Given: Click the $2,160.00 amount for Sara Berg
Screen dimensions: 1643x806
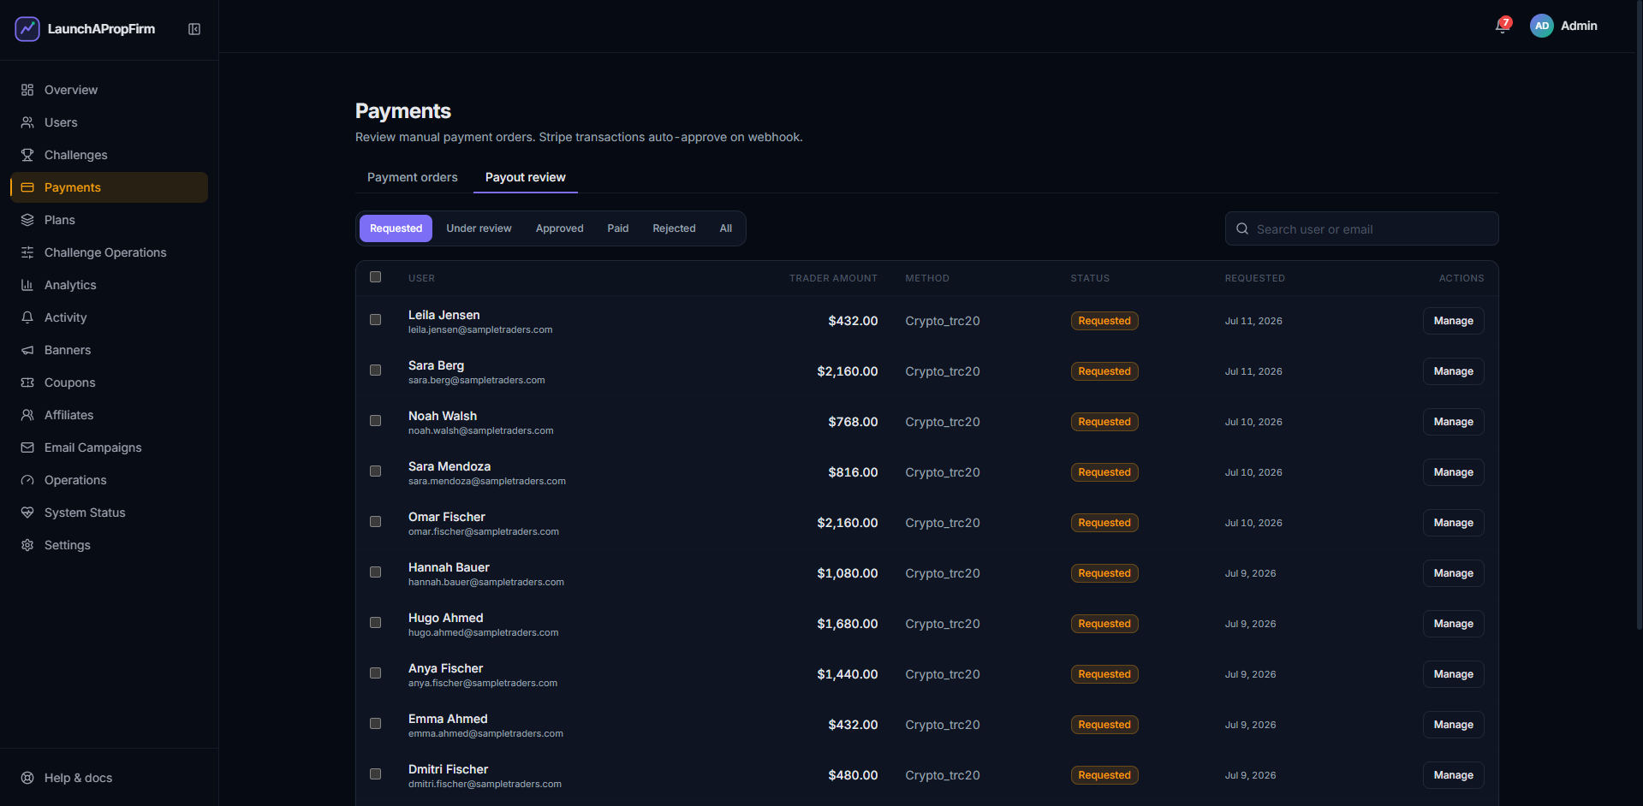Looking at the screenshot, I should click(x=847, y=371).
